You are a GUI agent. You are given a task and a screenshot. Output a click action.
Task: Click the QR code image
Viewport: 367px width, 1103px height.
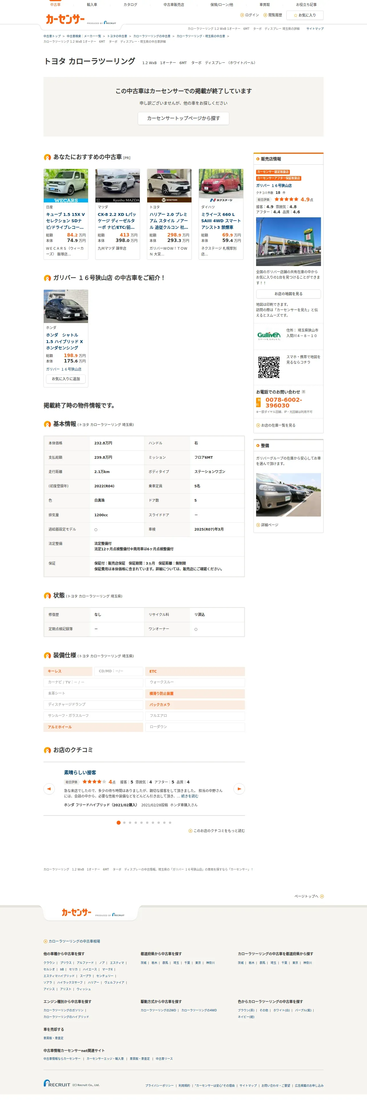269,367
